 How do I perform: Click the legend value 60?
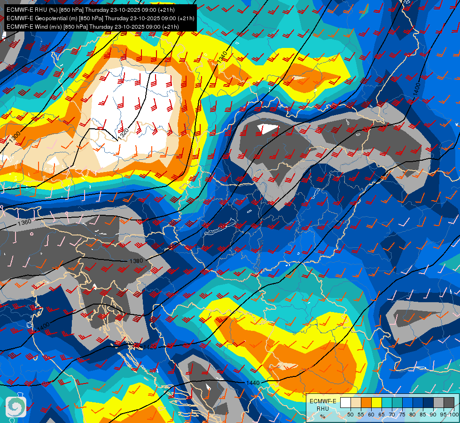pyautogui.click(x=371, y=415)
